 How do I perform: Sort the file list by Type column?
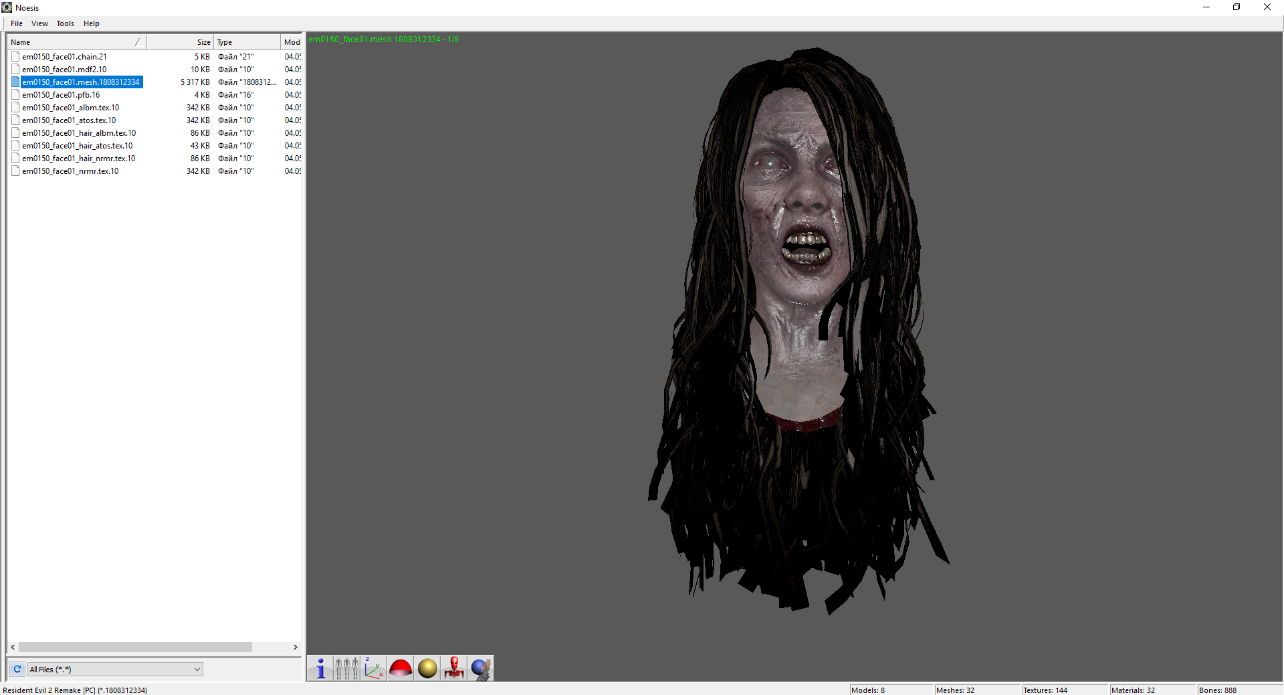[x=247, y=42]
